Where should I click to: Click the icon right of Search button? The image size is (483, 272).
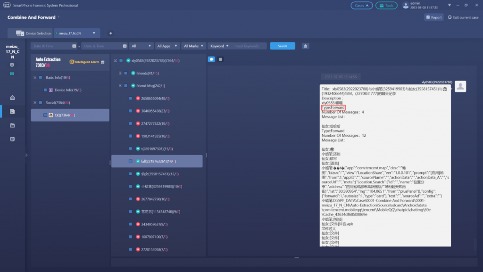pyautogui.click(x=306, y=46)
